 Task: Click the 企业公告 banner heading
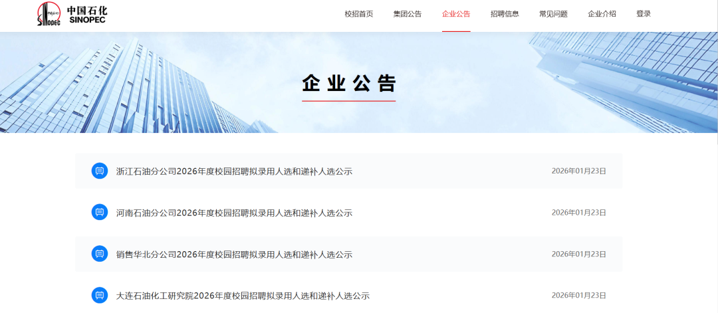point(349,84)
